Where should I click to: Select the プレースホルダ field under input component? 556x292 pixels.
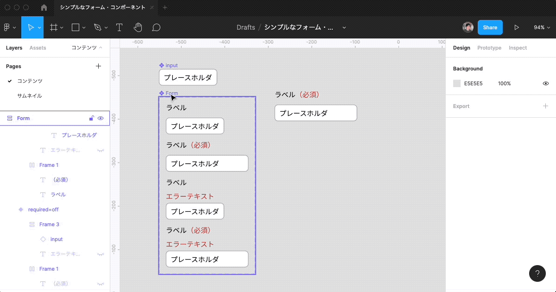tap(188, 77)
